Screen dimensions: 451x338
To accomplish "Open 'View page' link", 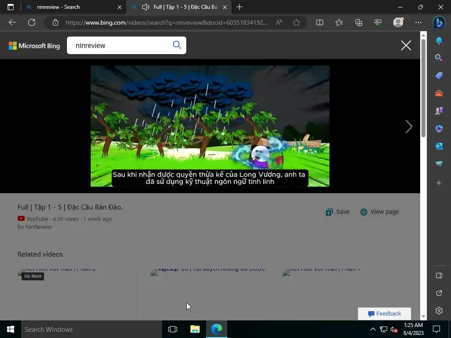I will pos(379,212).
